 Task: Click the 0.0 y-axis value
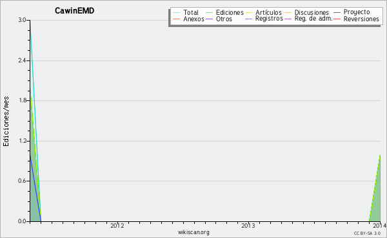click(22, 221)
